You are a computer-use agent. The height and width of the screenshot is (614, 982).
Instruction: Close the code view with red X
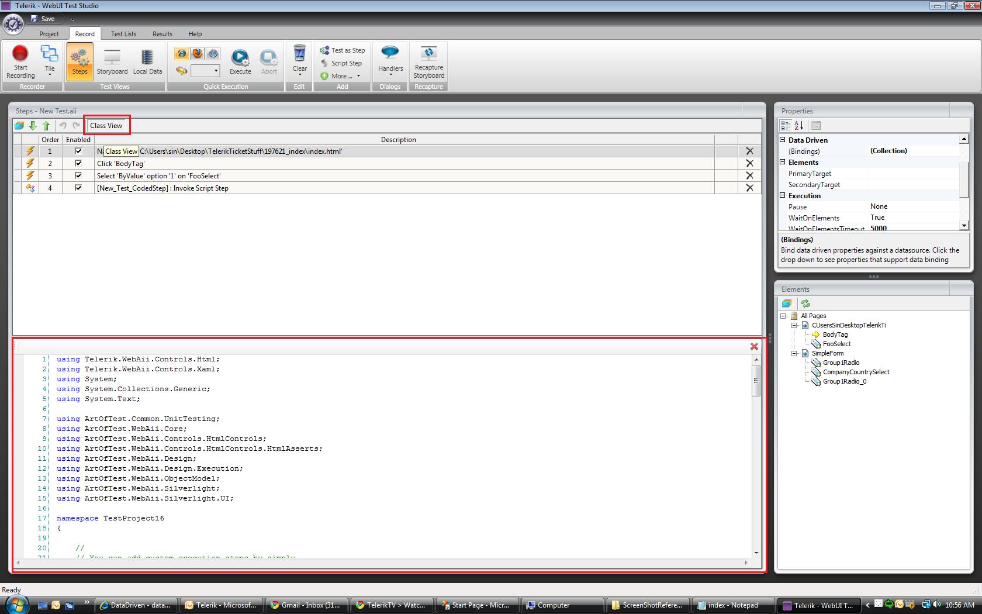point(754,347)
